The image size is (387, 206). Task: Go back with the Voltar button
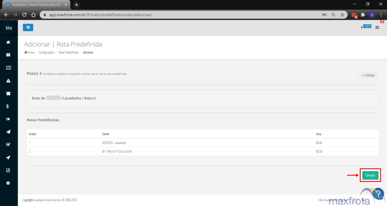pyautogui.click(x=368, y=75)
